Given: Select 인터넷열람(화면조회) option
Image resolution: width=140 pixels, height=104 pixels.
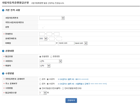Looking at the screenshot, I should pyautogui.click(x=63, y=88).
